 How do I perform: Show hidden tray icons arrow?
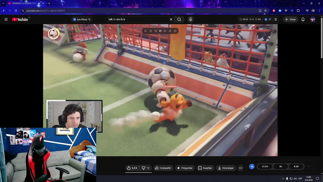283,179
